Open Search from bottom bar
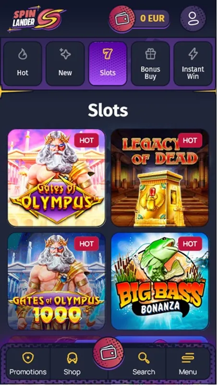This screenshot has height=385, width=217. (x=144, y=364)
